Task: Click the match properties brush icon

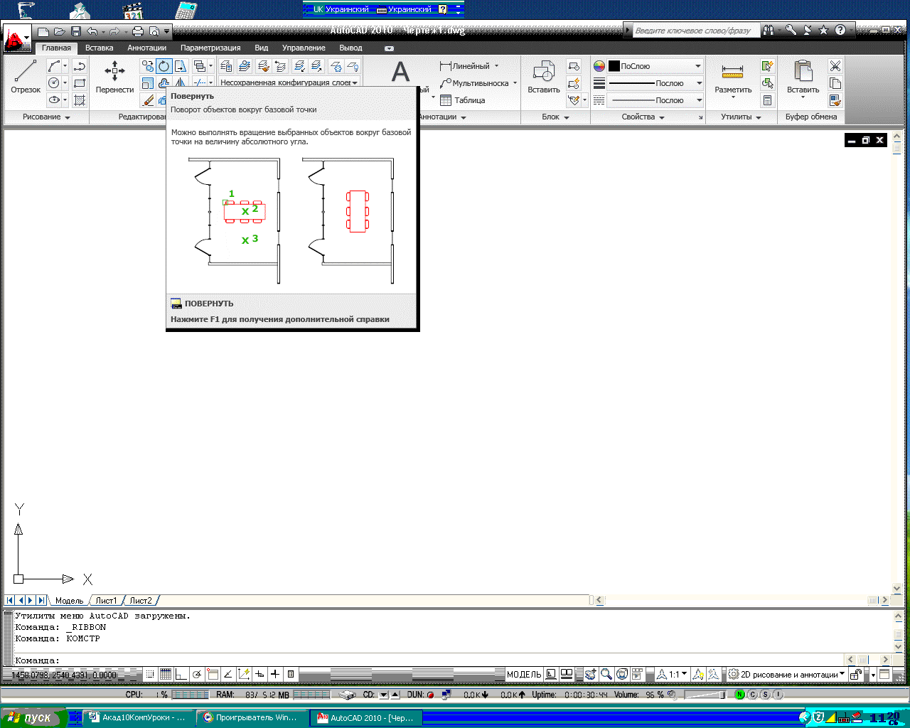Action: [835, 100]
